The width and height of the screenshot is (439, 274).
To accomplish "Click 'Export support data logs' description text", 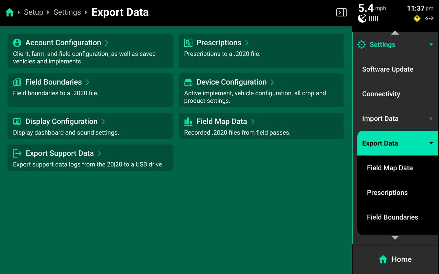I will point(88,164).
